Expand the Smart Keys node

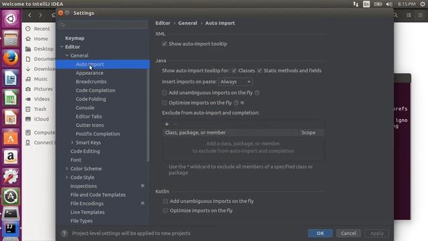click(x=72, y=143)
